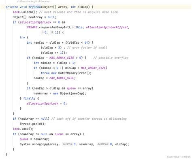Click the 'grow faster if small' comment

87,48
